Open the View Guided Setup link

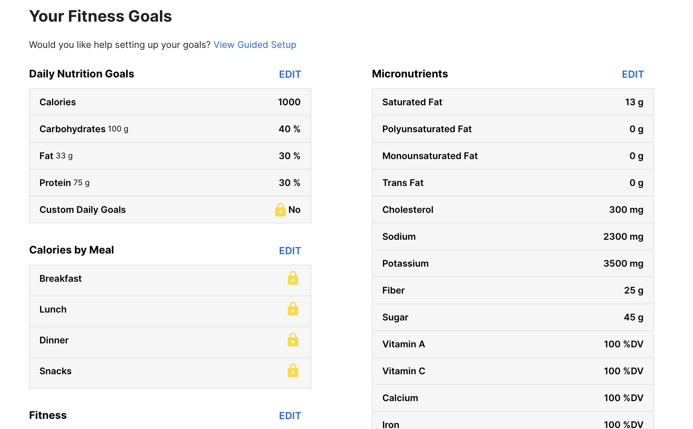coord(255,45)
